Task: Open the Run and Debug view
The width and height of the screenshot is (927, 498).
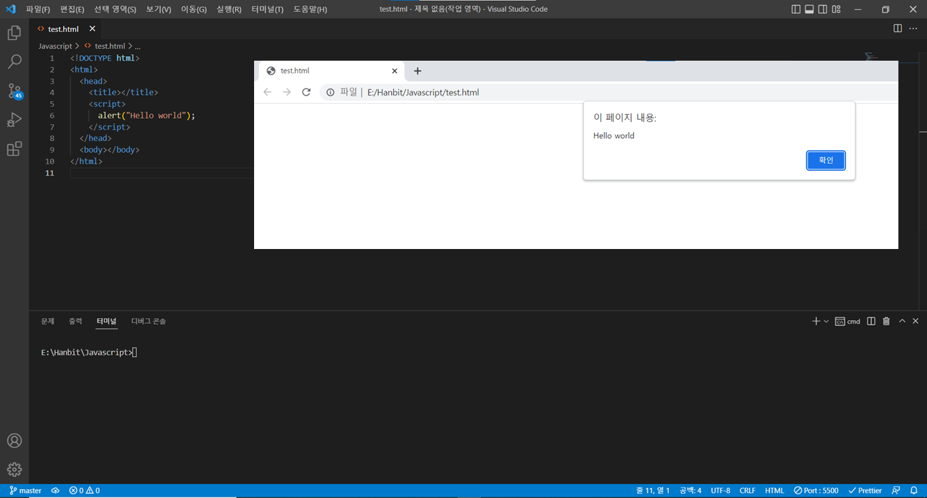Action: tap(14, 120)
